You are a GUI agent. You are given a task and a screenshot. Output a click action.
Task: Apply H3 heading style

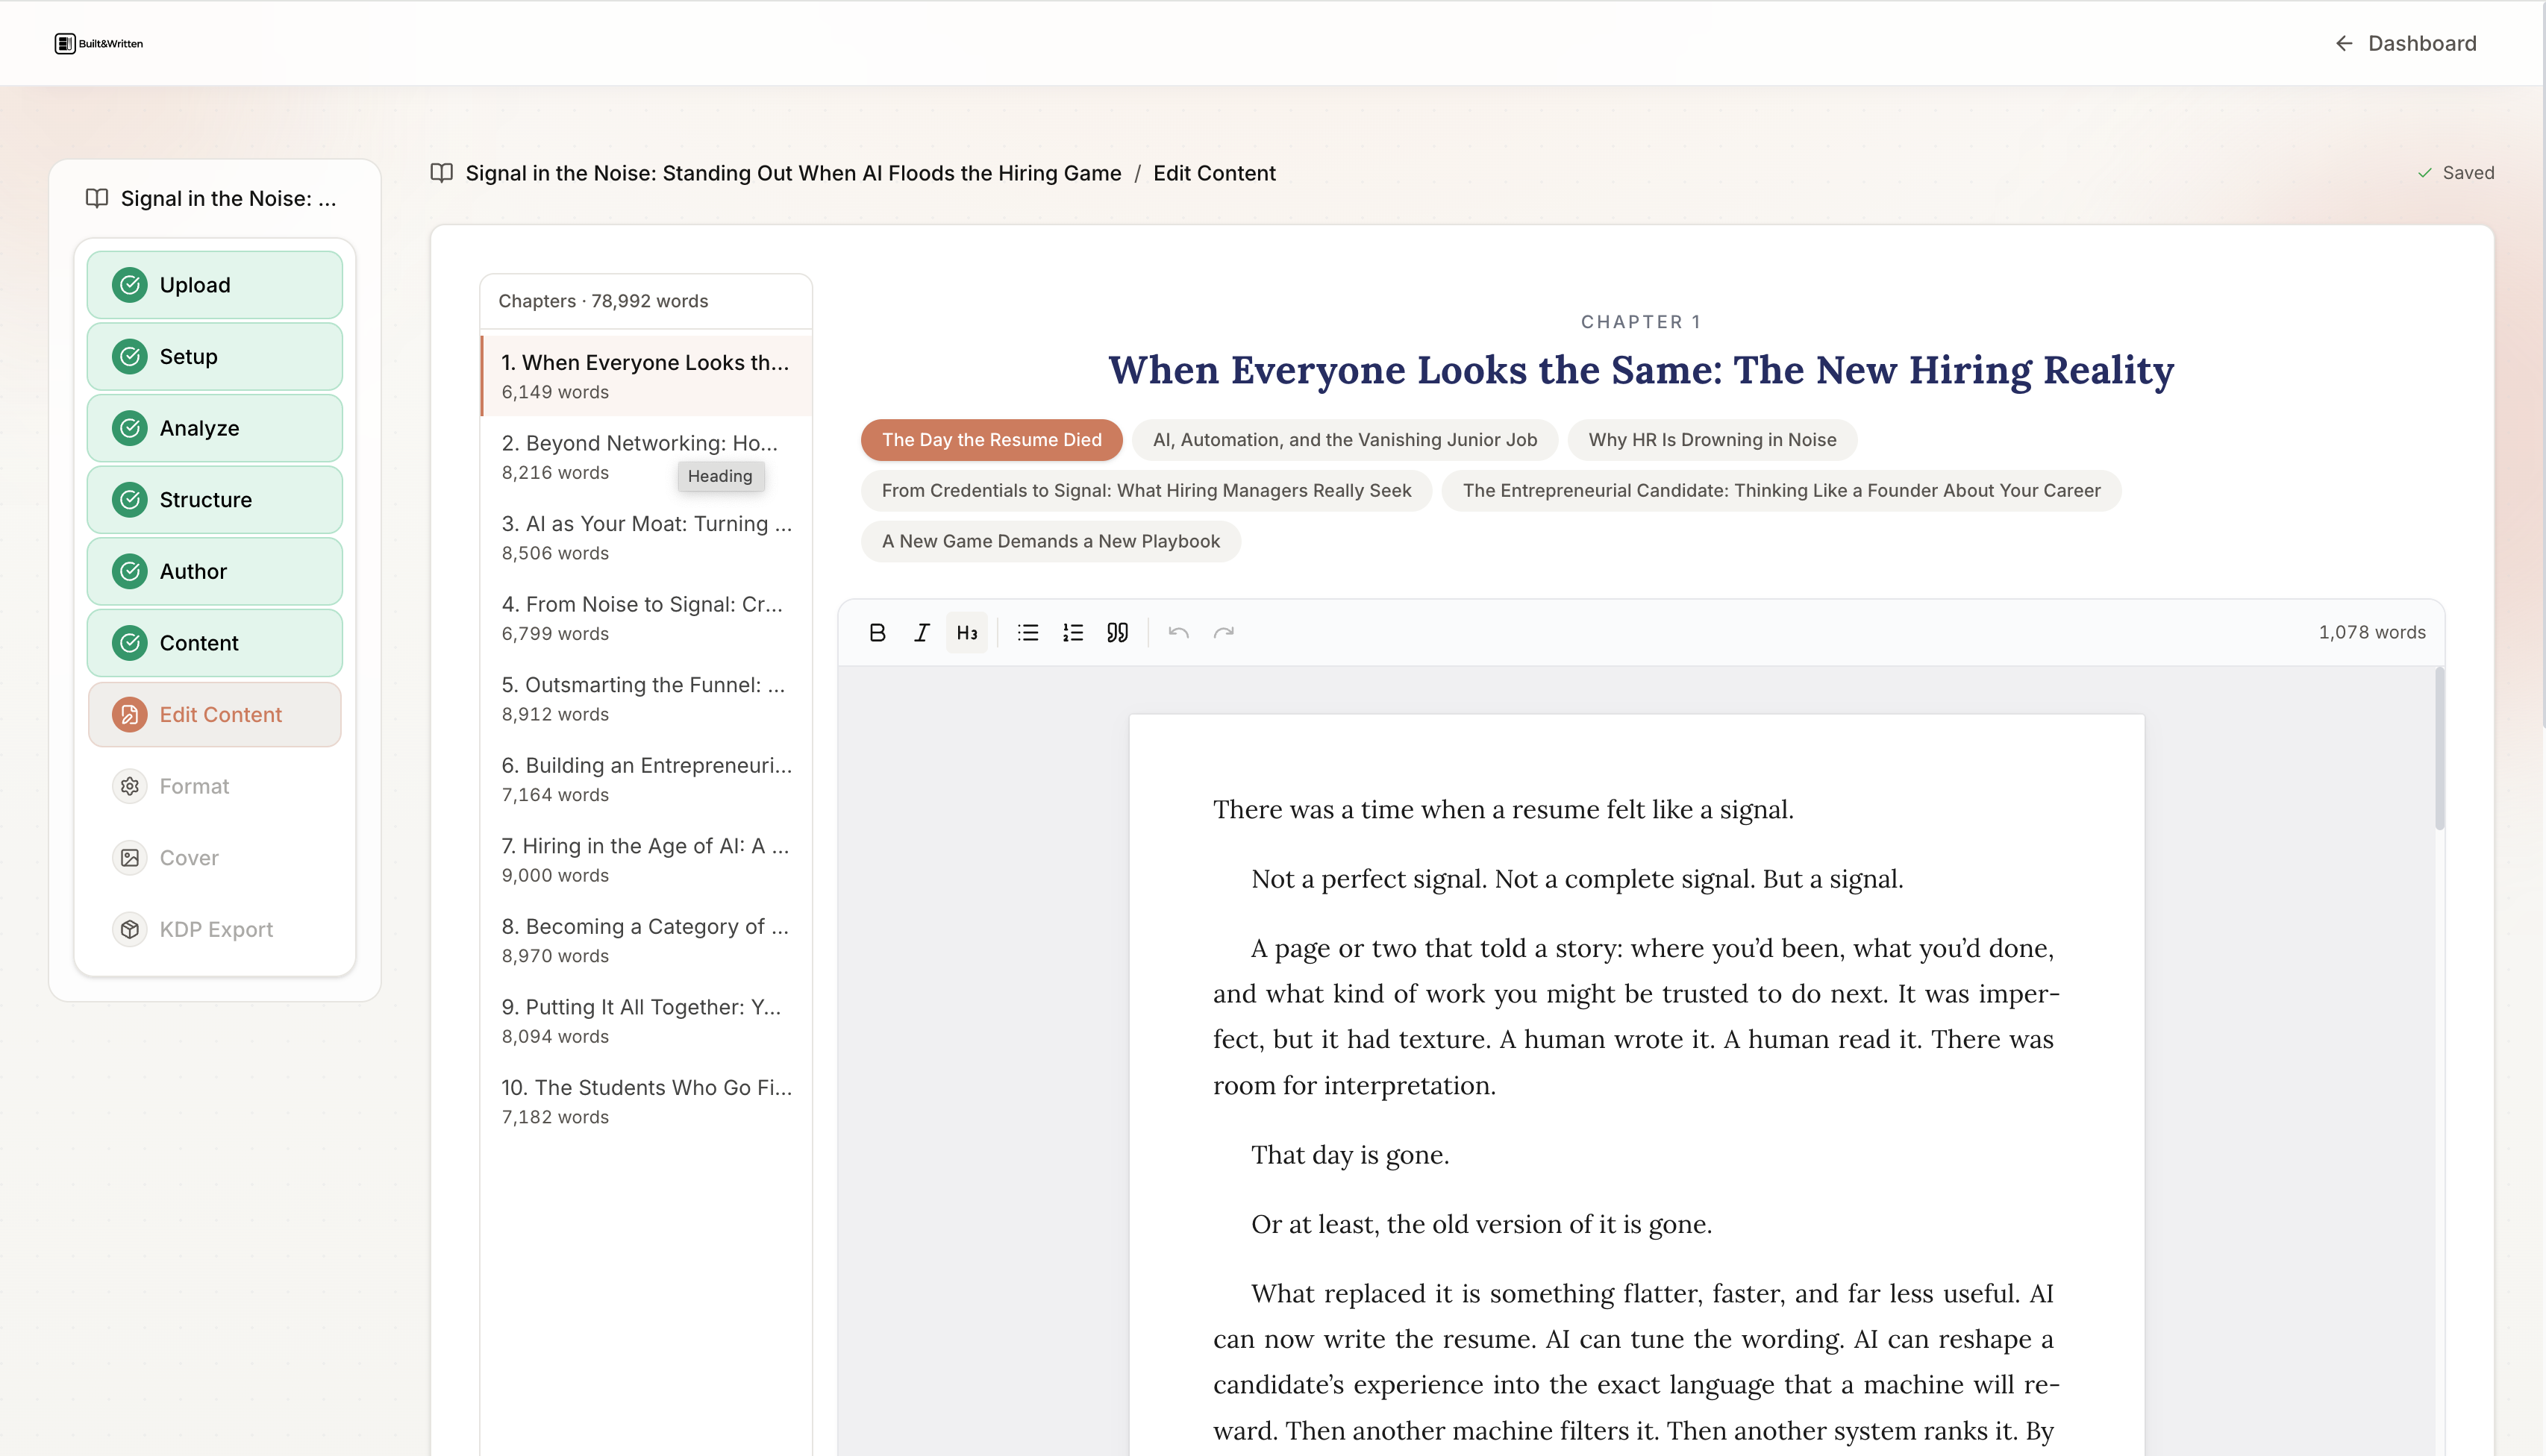[x=966, y=632]
